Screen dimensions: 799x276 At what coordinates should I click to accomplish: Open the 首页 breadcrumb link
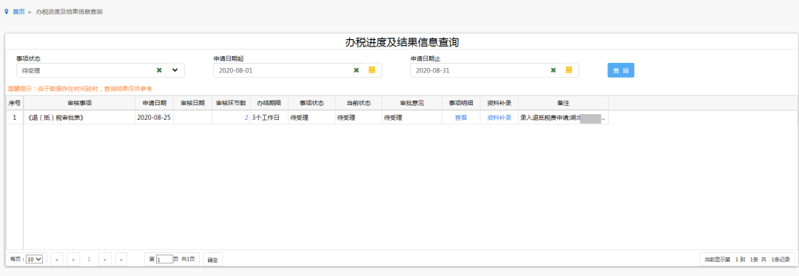click(x=18, y=11)
